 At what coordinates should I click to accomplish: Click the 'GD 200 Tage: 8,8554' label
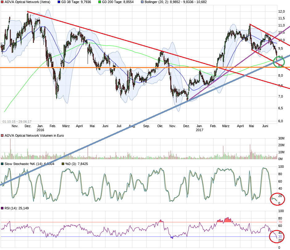pos(118,2)
